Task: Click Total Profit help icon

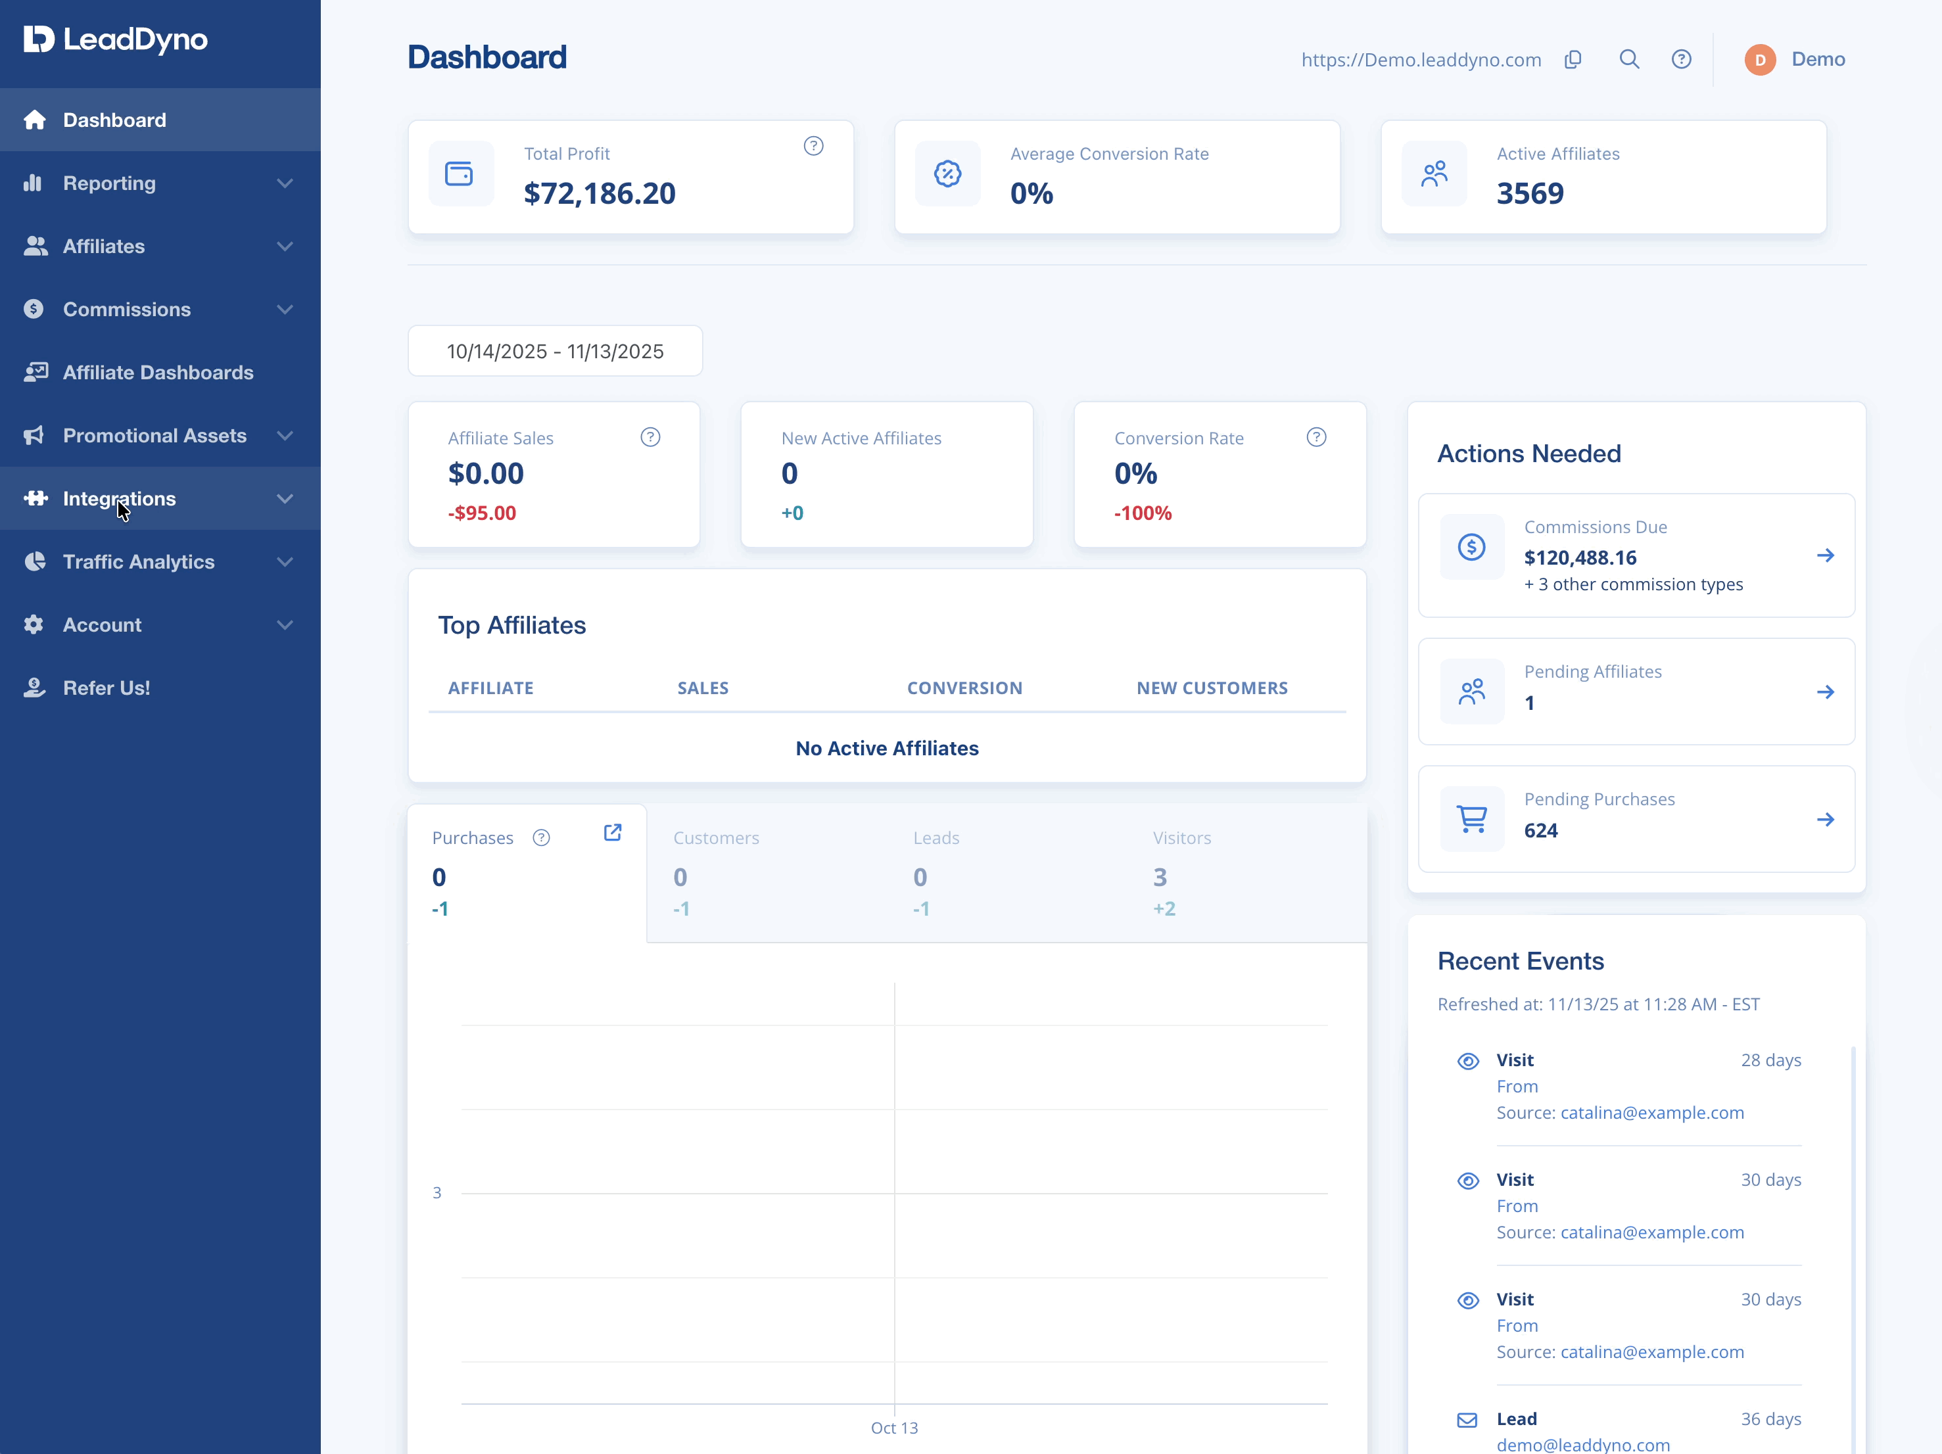Action: [813, 146]
